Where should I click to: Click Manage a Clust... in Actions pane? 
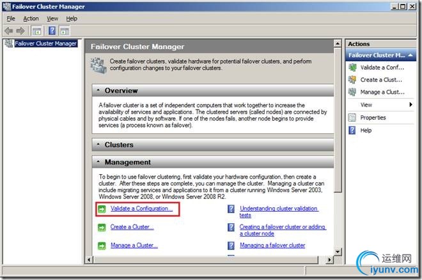click(x=382, y=92)
